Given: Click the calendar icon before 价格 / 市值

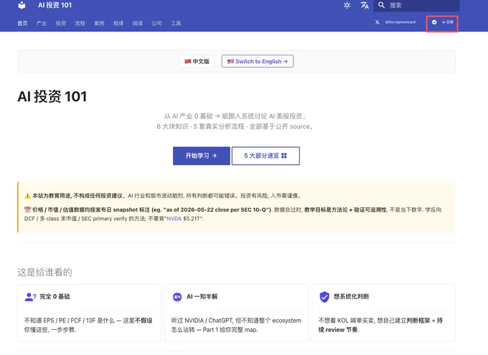Looking at the screenshot, I should coord(27,209).
